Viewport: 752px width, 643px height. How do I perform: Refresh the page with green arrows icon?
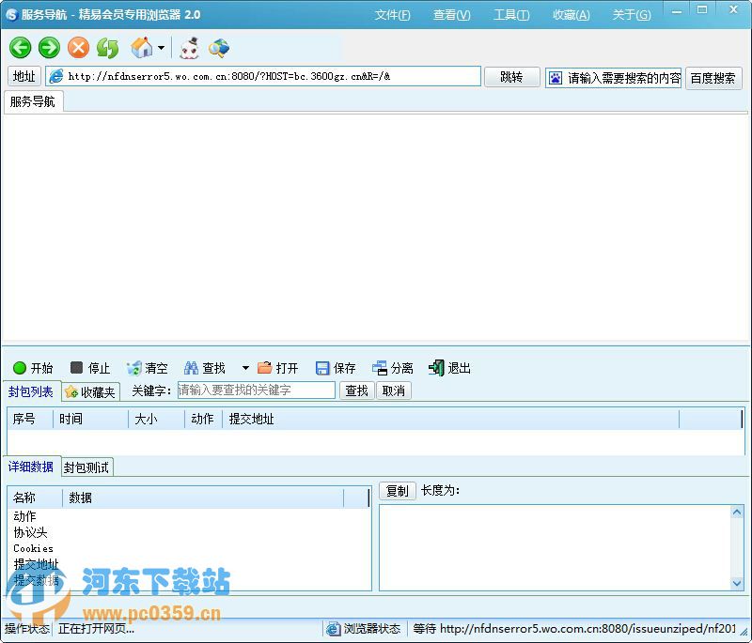pos(107,48)
